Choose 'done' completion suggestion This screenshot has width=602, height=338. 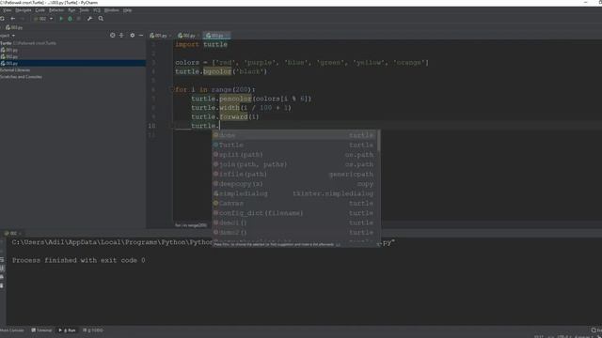[294, 135]
